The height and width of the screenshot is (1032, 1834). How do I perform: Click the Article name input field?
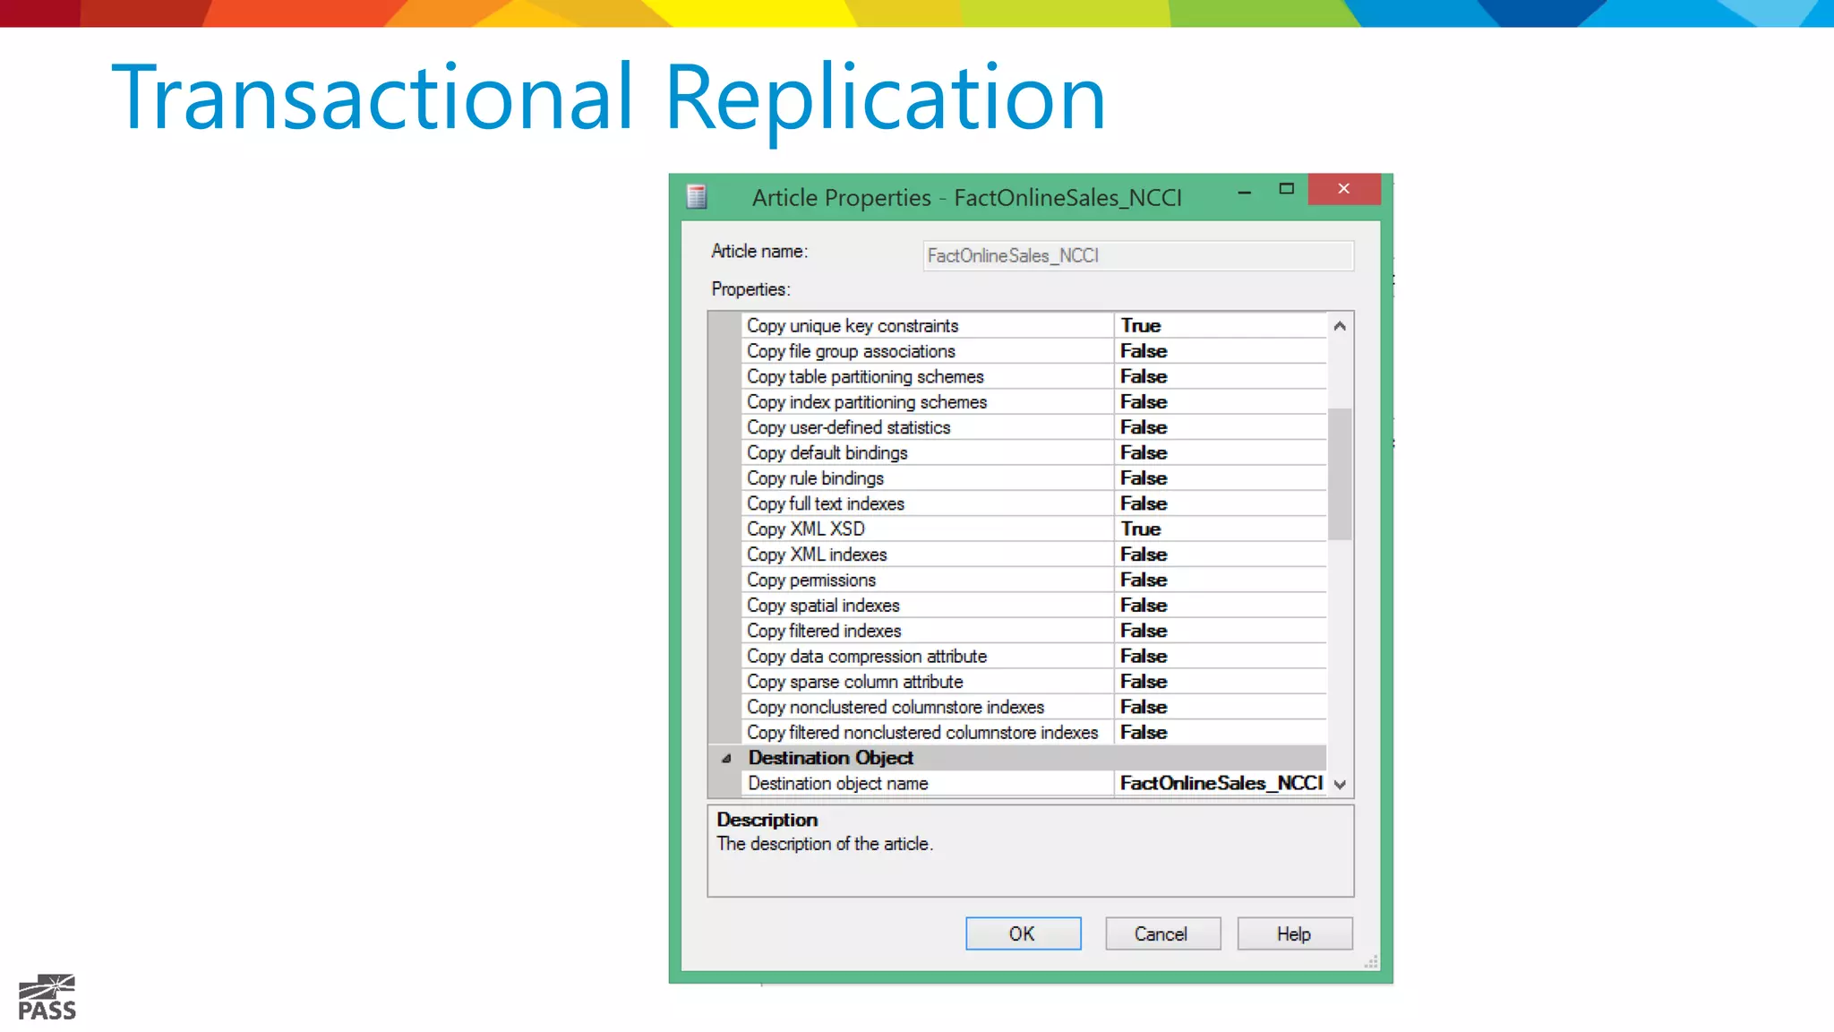coord(1137,255)
